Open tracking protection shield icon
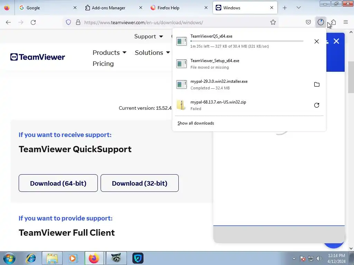 pyautogui.click(x=68, y=22)
